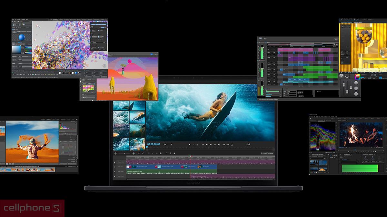Click the timeline zoom-in plus icon

(134, 153)
